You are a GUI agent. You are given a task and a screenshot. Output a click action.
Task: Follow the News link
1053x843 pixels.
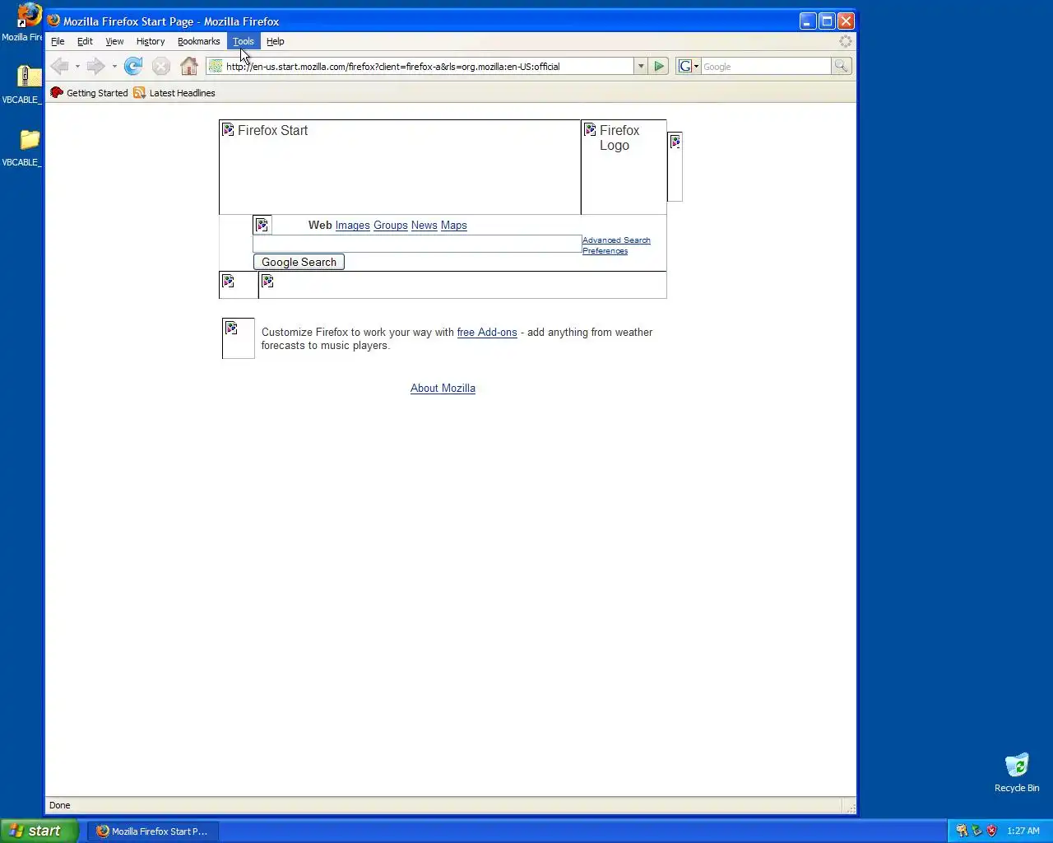tap(424, 226)
